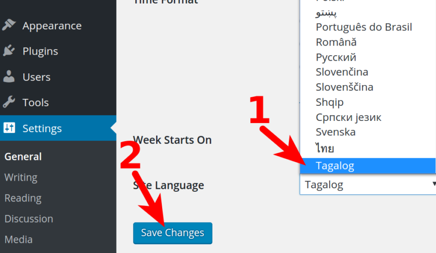Click the Appearance paintbrush icon
The height and width of the screenshot is (253, 436).
9,25
